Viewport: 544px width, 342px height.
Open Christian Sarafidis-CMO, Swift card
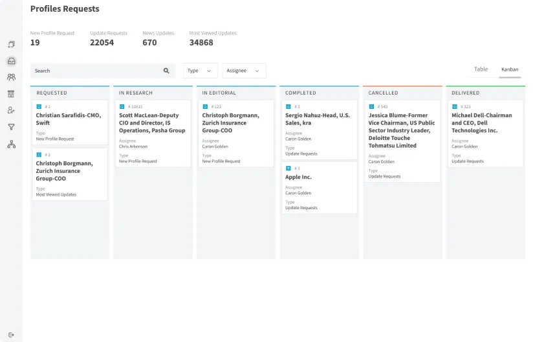[x=70, y=119]
